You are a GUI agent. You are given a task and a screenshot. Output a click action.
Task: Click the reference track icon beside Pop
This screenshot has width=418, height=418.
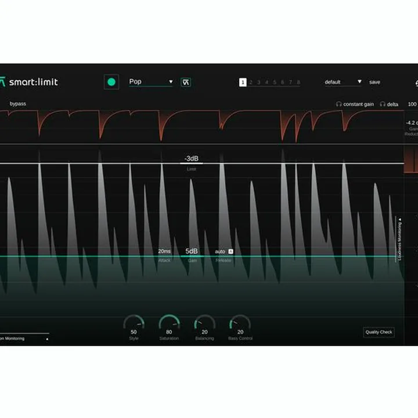click(186, 82)
